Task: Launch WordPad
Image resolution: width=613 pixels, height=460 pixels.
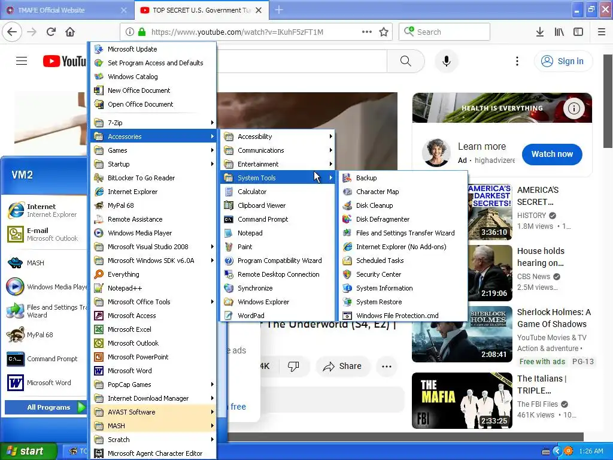Action: click(278, 315)
